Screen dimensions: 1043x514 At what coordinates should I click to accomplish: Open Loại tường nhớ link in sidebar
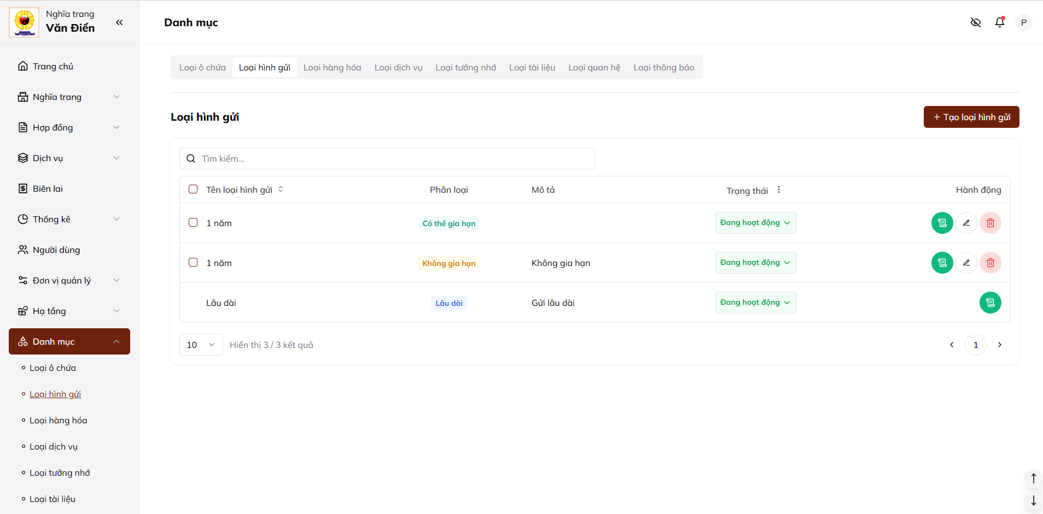pos(60,473)
